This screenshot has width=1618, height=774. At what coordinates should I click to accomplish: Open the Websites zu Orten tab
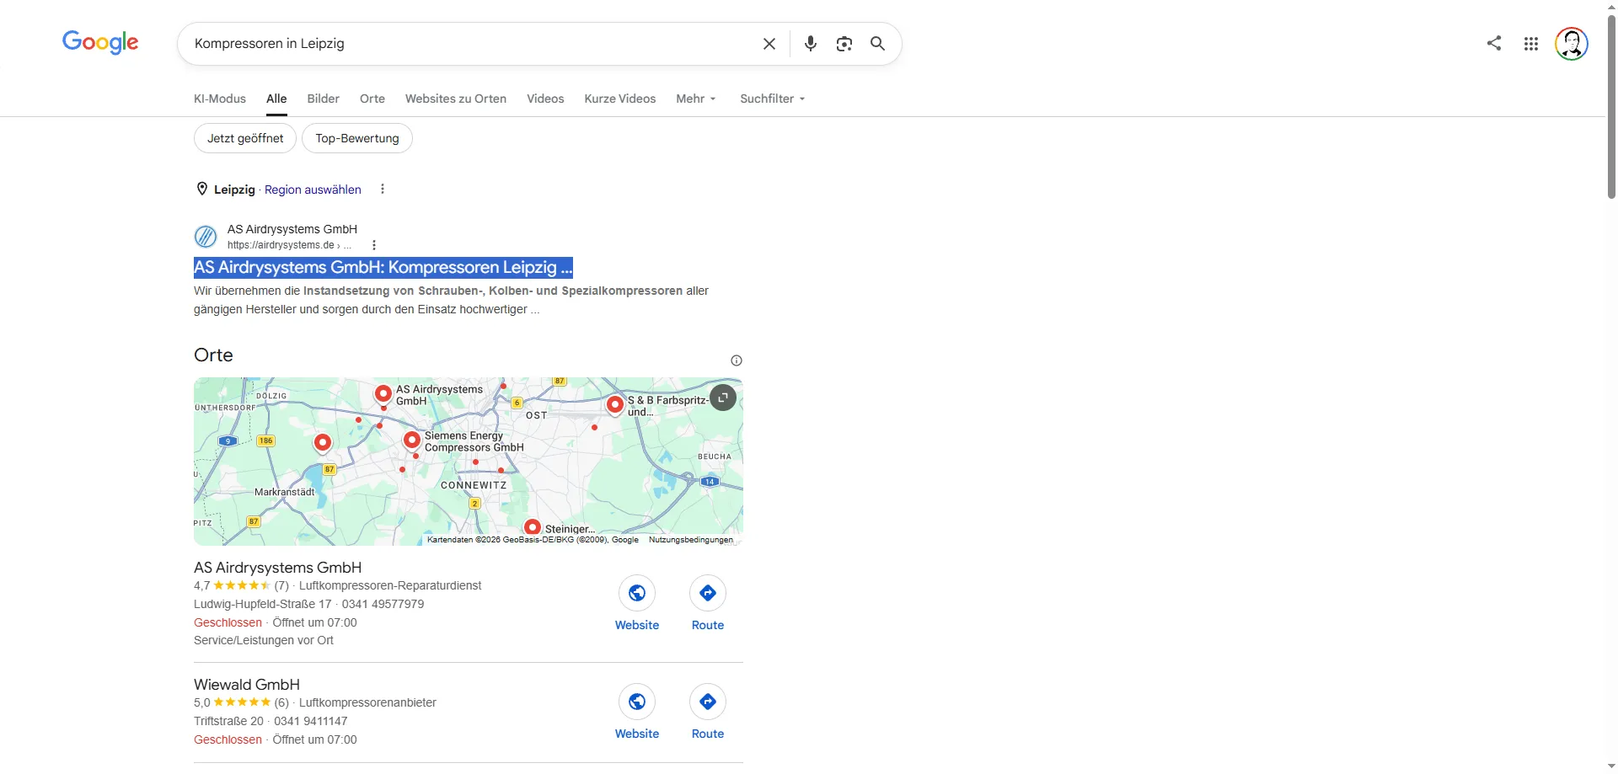click(x=456, y=99)
